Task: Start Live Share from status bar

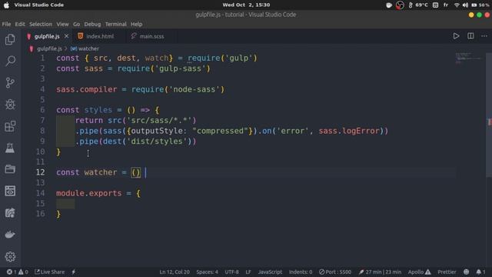Action: coord(49,272)
